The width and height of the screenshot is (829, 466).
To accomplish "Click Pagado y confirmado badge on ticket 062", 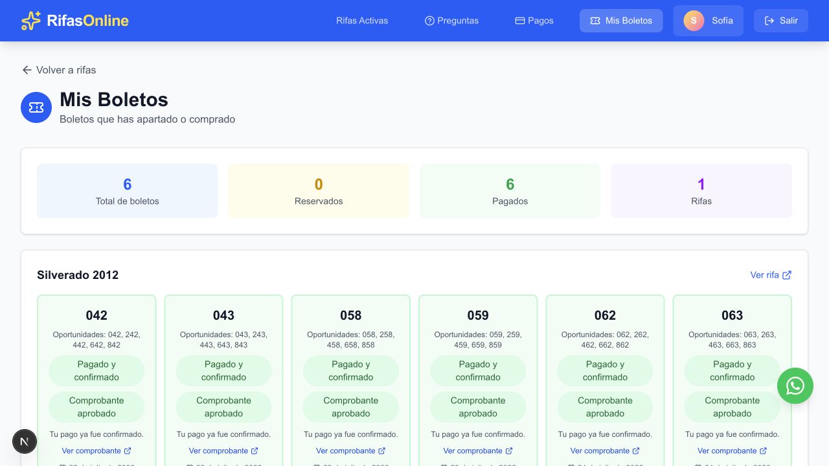I will 605,371.
